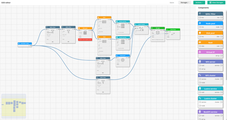
Task: Open the Storages dropdown
Action: (x=185, y=2)
